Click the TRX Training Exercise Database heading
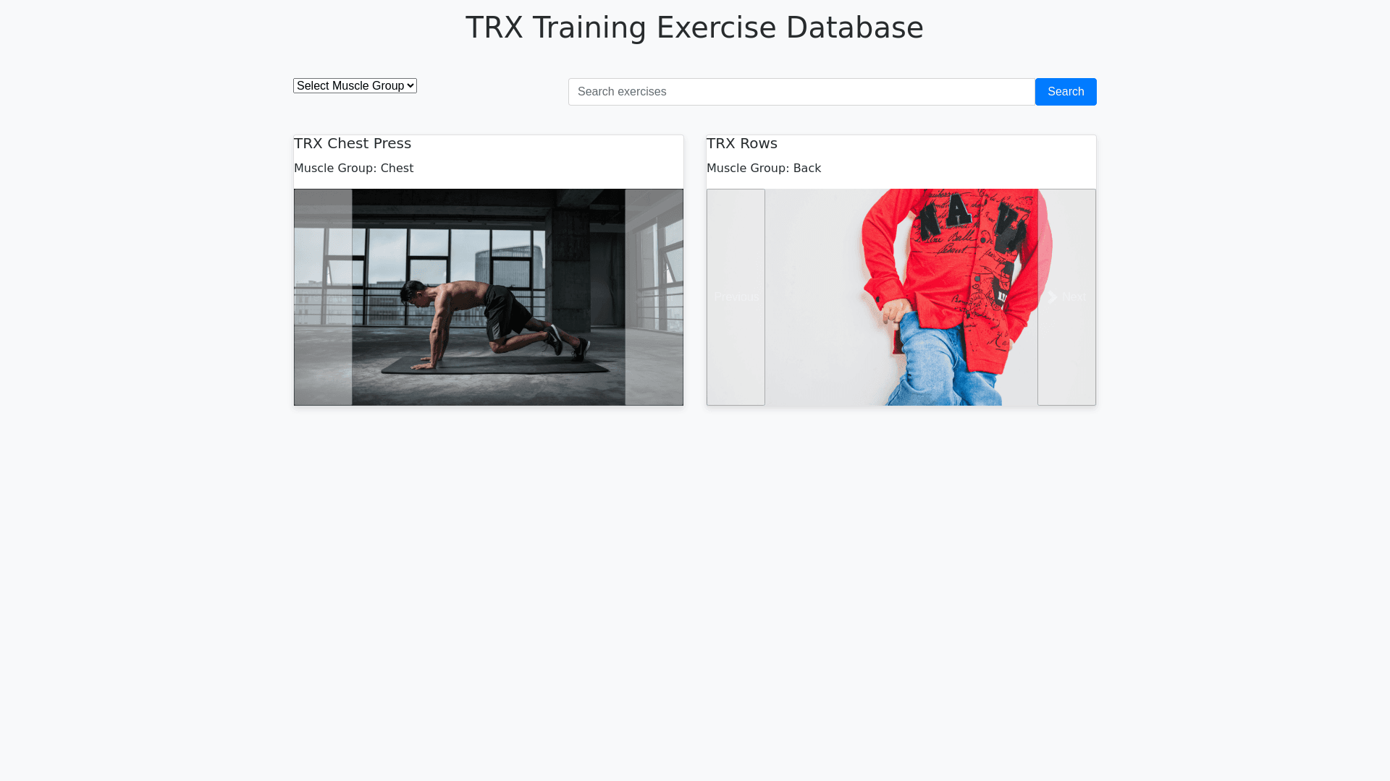 (x=694, y=27)
